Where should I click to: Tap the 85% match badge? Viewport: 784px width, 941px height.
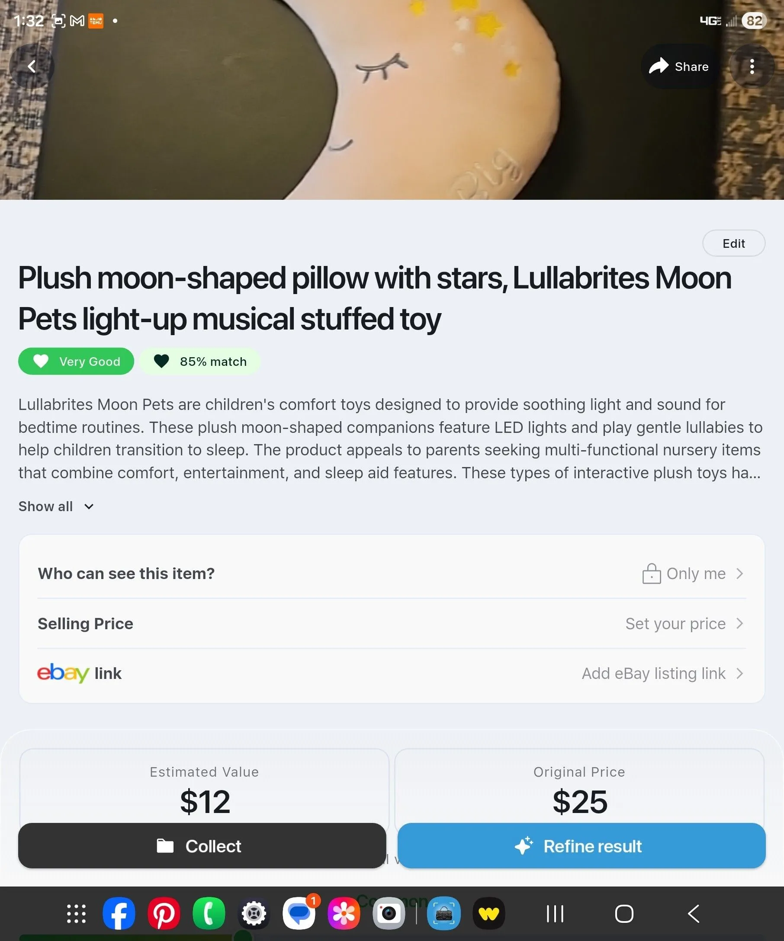[x=200, y=361]
